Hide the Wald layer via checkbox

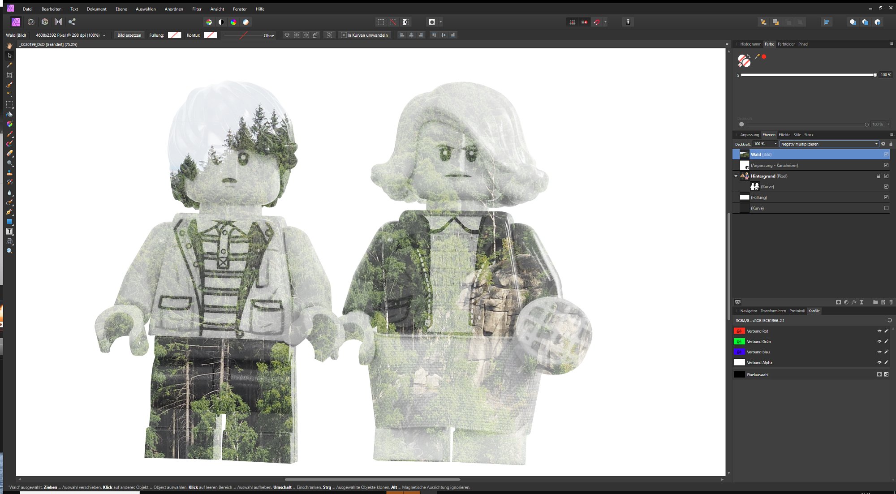(x=886, y=155)
